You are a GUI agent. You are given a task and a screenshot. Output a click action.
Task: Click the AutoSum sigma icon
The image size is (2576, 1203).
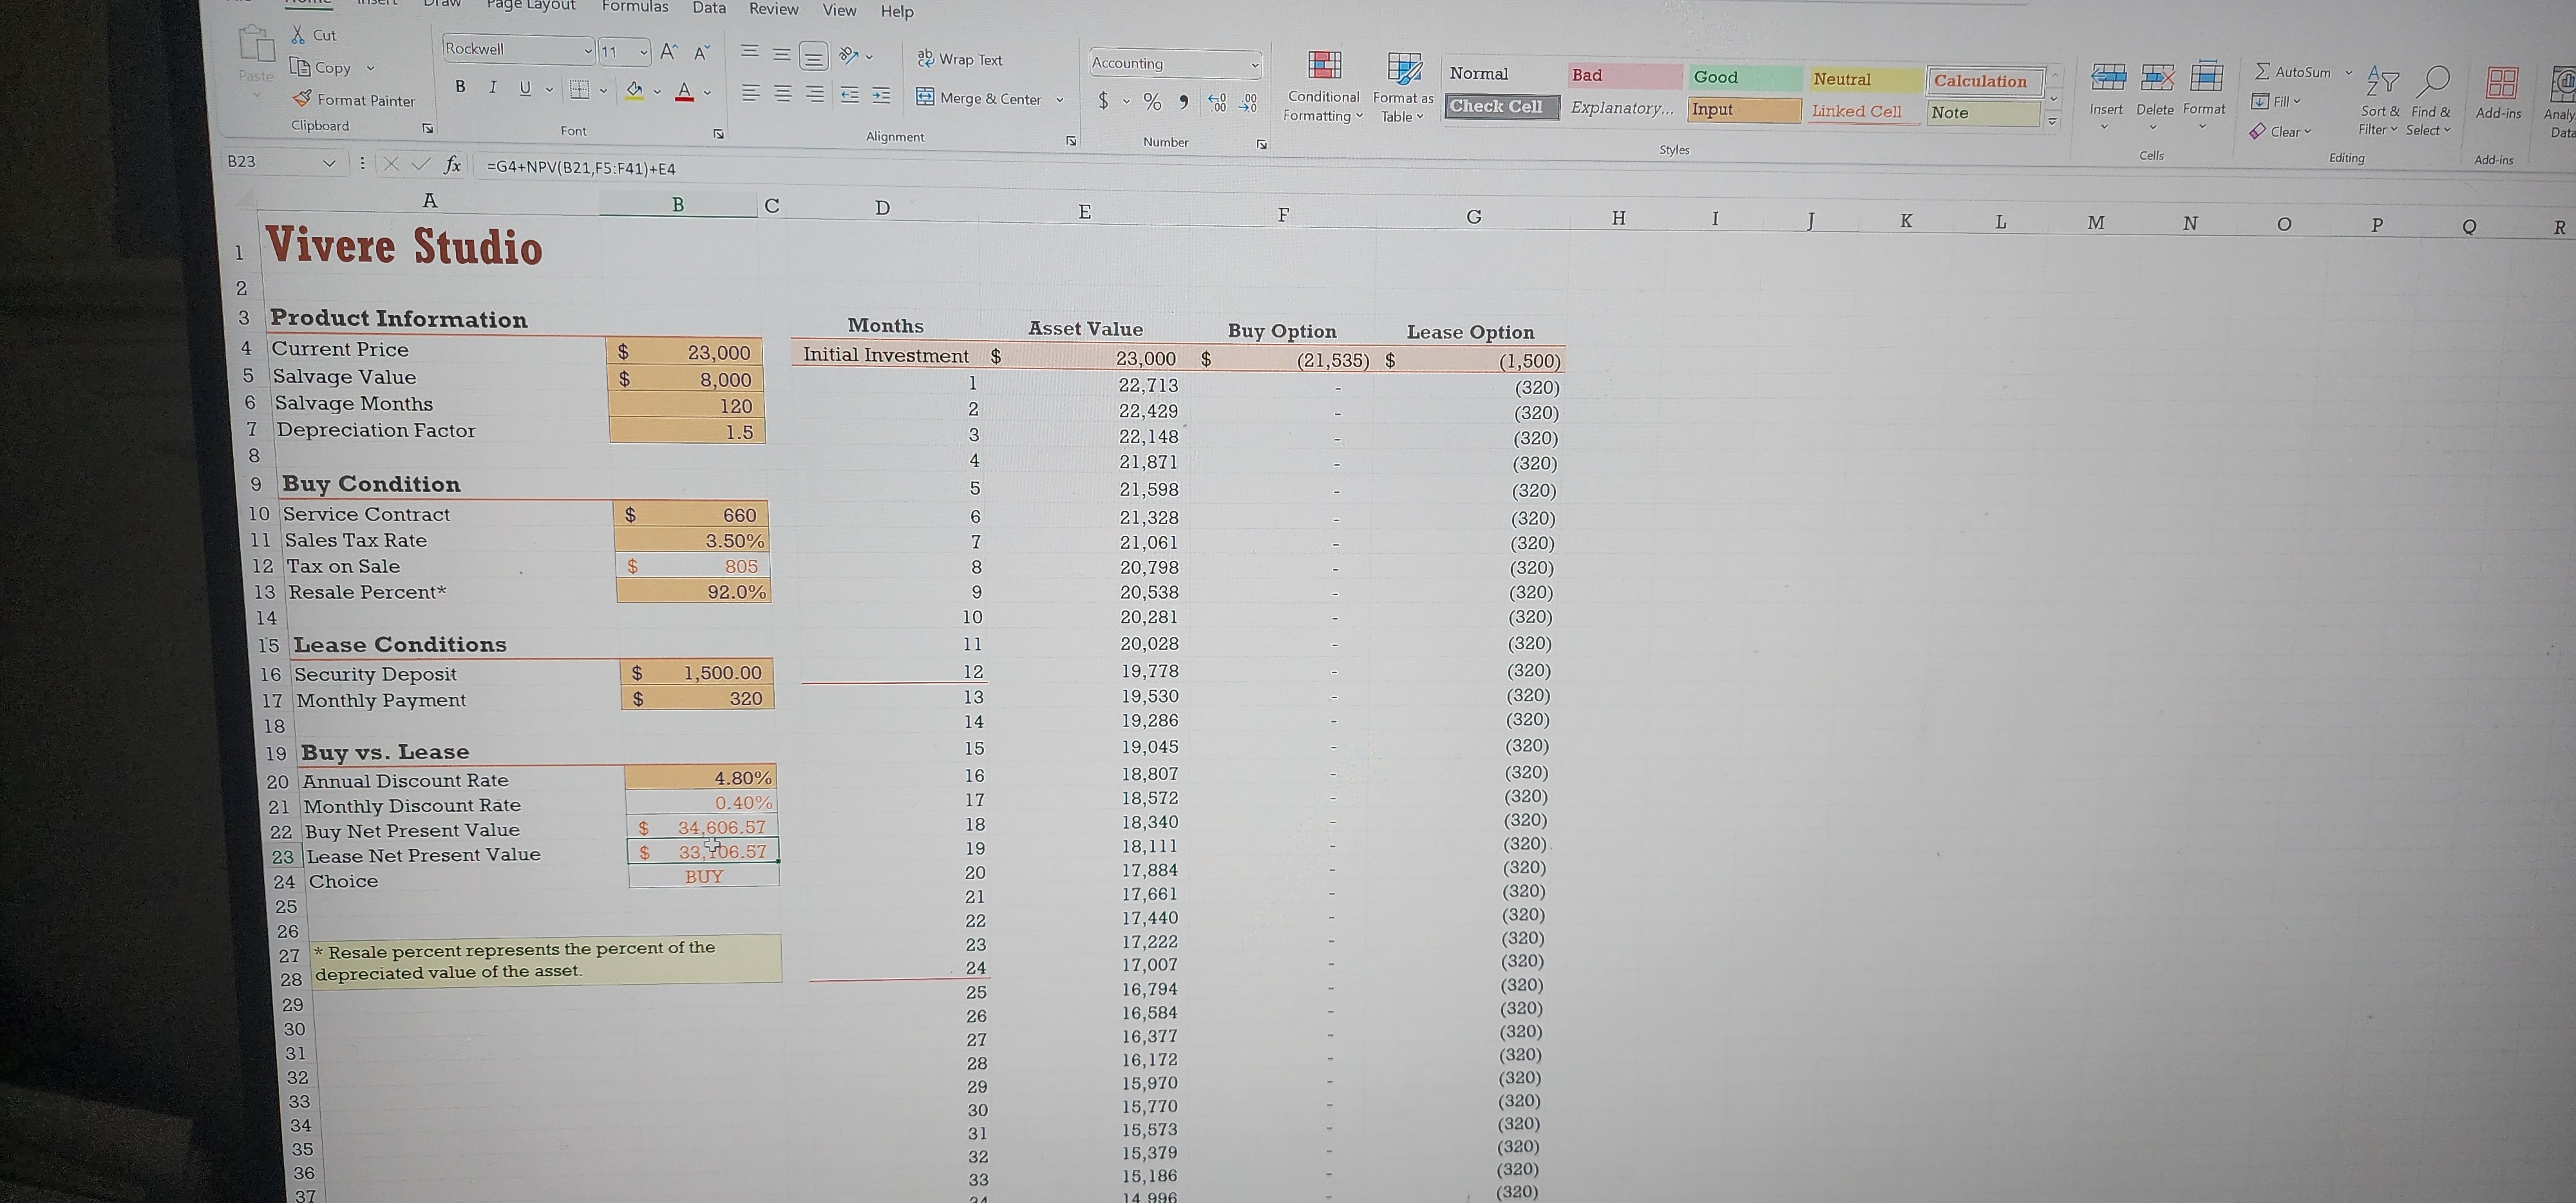point(2262,71)
